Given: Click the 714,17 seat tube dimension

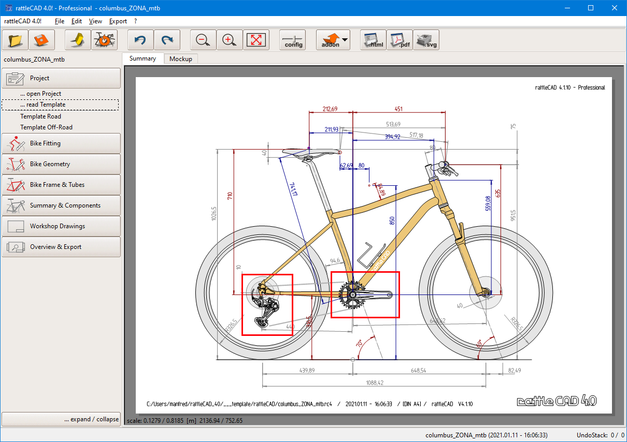Looking at the screenshot, I should tap(294, 190).
